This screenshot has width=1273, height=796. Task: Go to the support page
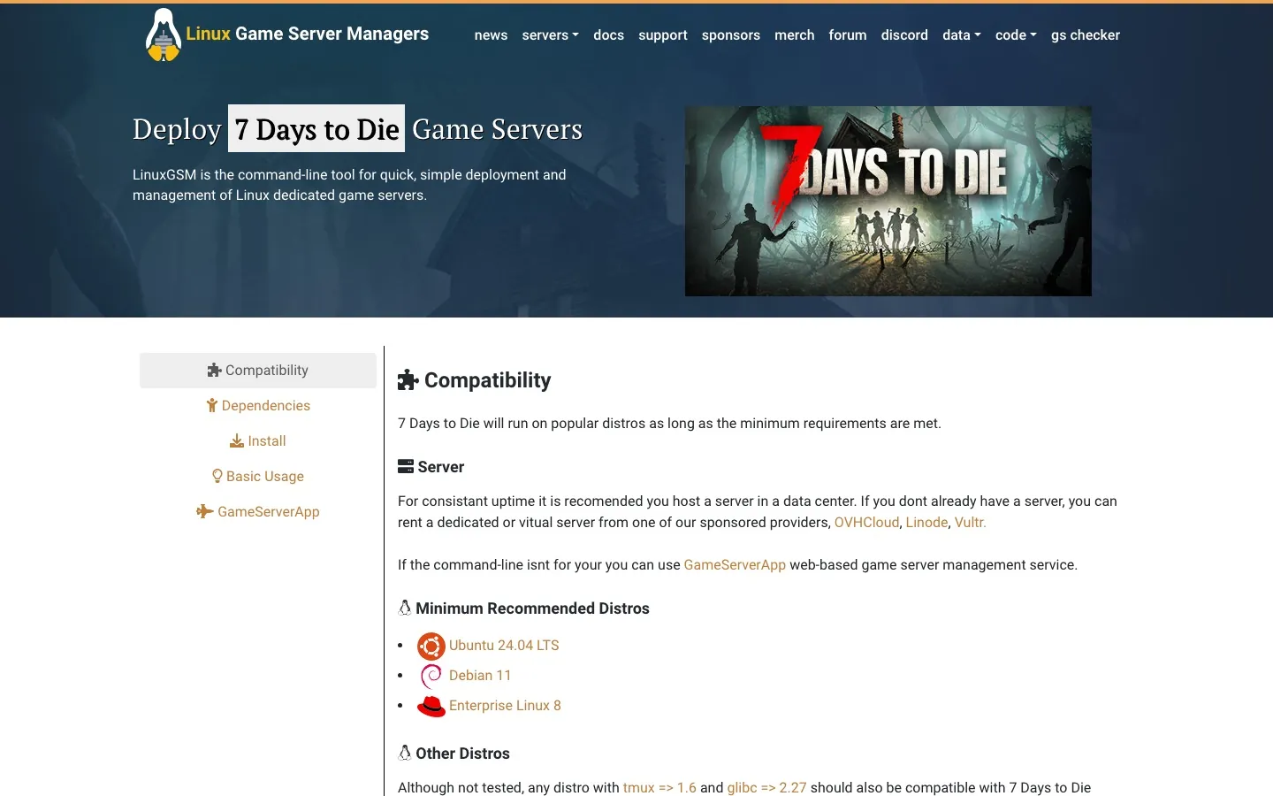coord(663,35)
